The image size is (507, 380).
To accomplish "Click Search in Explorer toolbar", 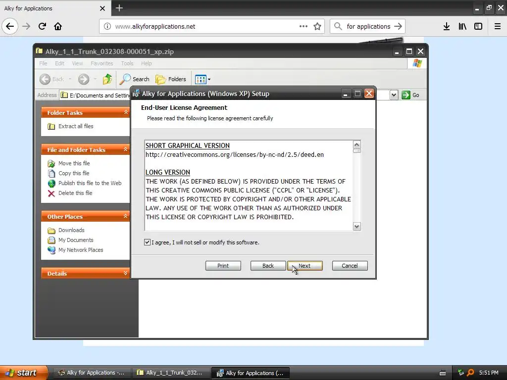I will (x=135, y=79).
